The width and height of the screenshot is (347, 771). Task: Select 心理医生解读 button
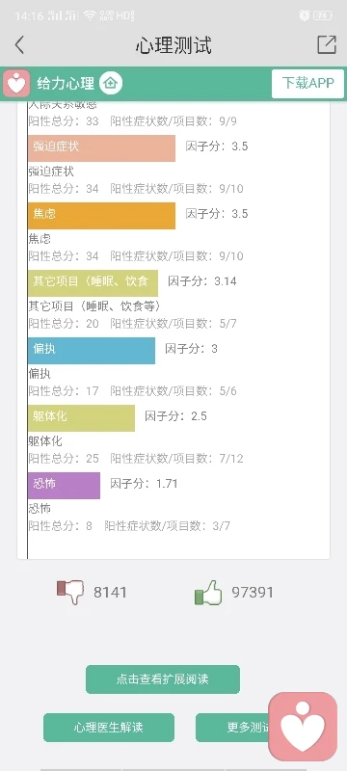[109, 728]
